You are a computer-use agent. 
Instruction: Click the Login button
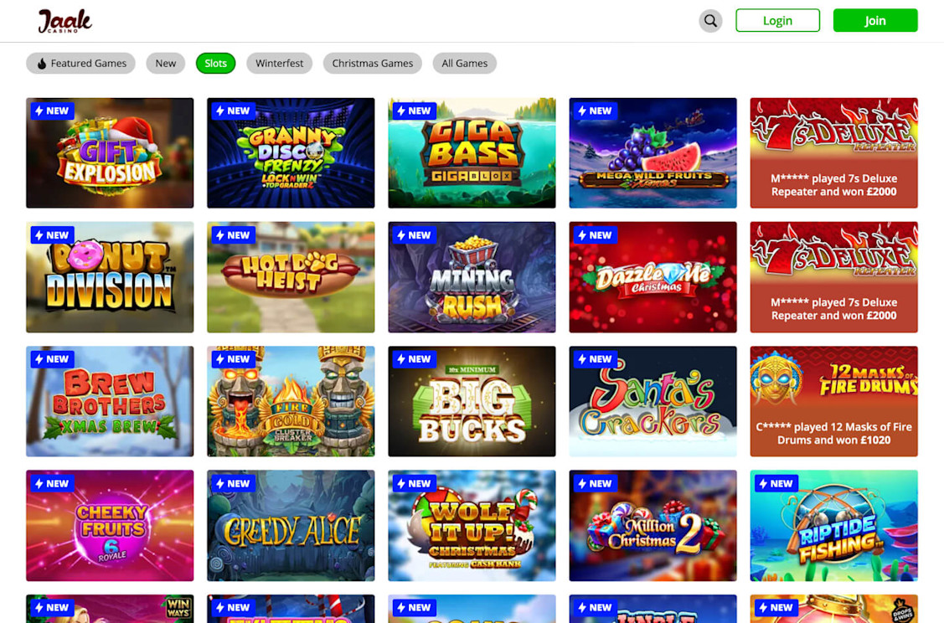tap(778, 20)
